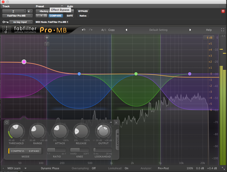Open the round Preset menu arrow button
The image size is (227, 172).
pos(62,6)
